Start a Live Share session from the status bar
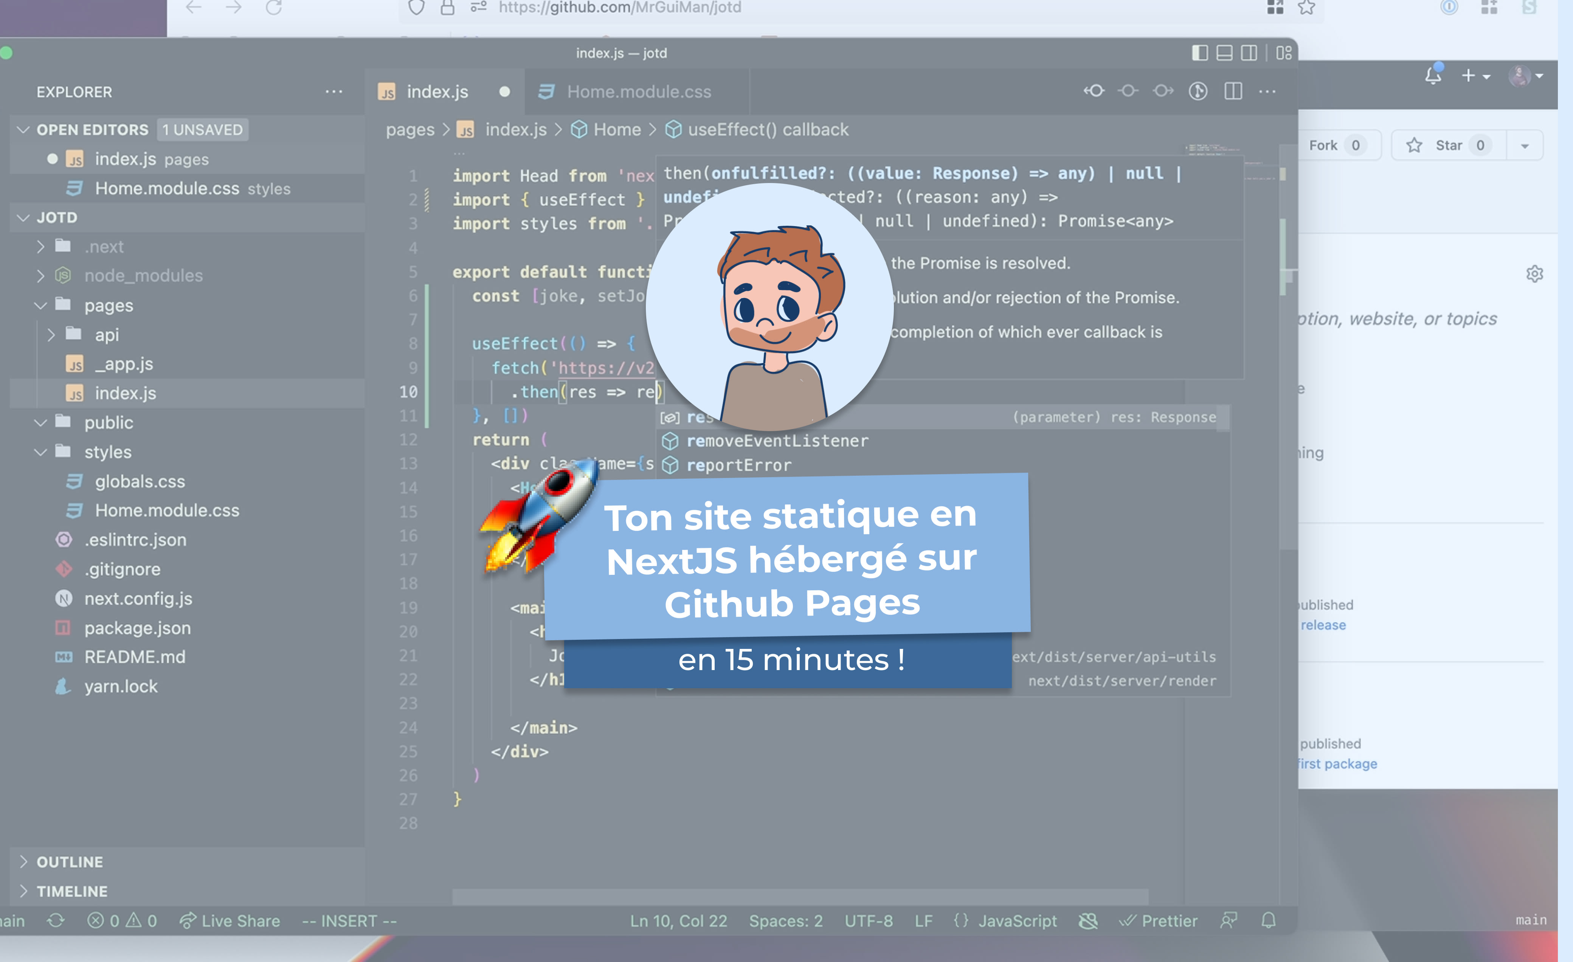Screen dimensions: 1573x962 (230, 921)
